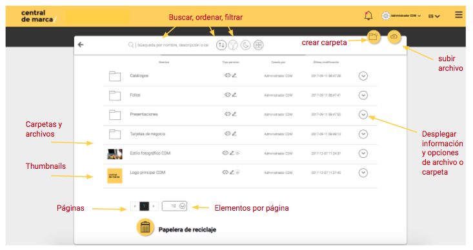Toggle the eye icon in Presentaciones row
473x250 pixels.
227,114
